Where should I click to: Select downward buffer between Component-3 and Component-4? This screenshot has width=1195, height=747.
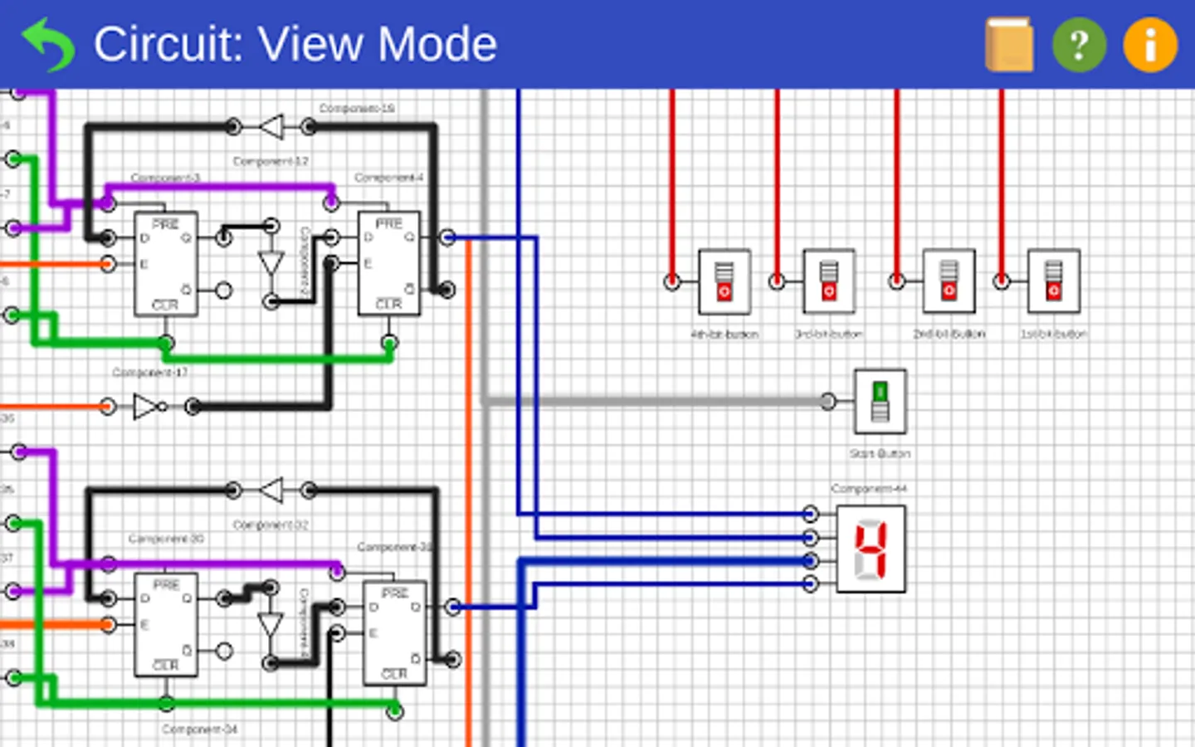tap(271, 264)
